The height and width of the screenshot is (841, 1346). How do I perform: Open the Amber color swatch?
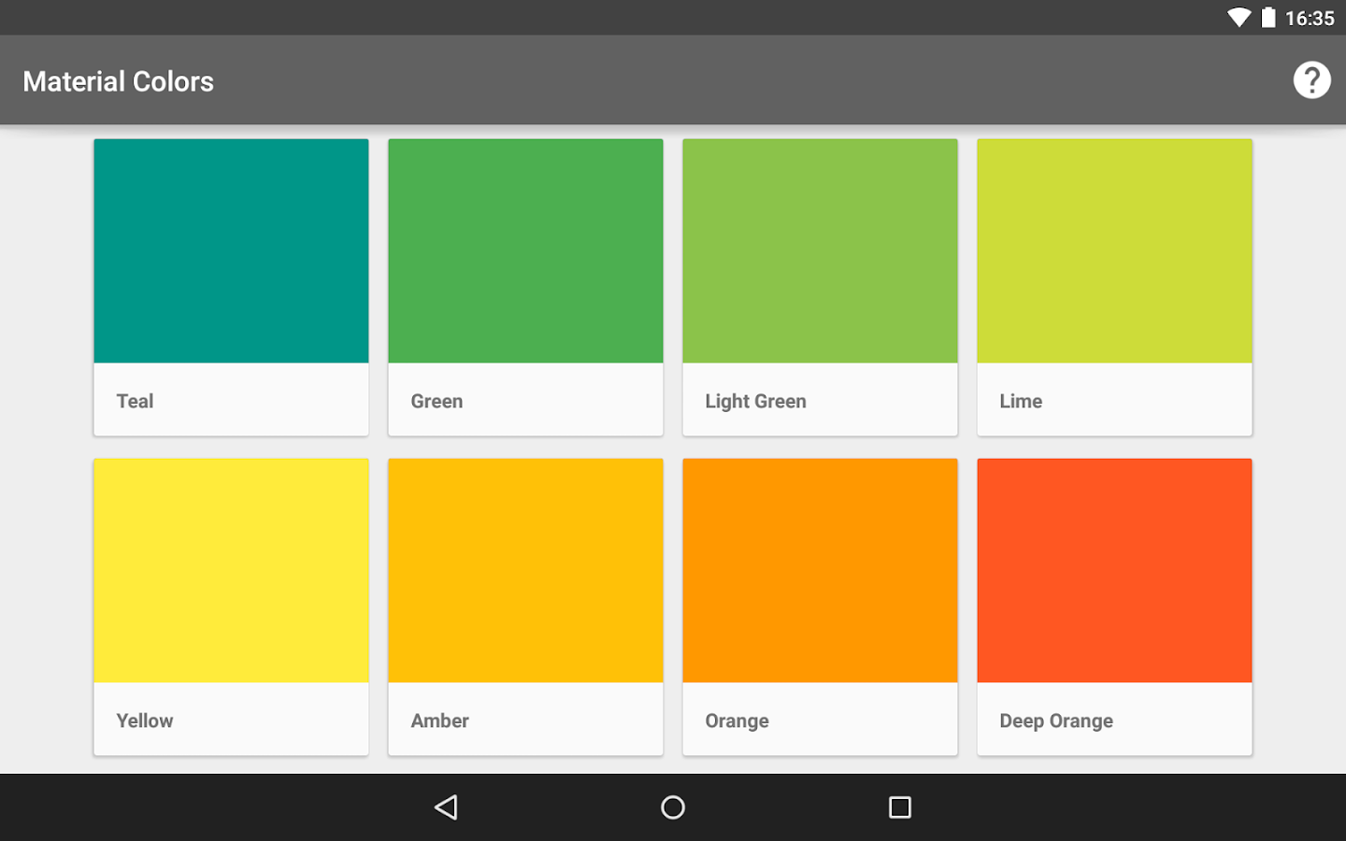pos(525,570)
